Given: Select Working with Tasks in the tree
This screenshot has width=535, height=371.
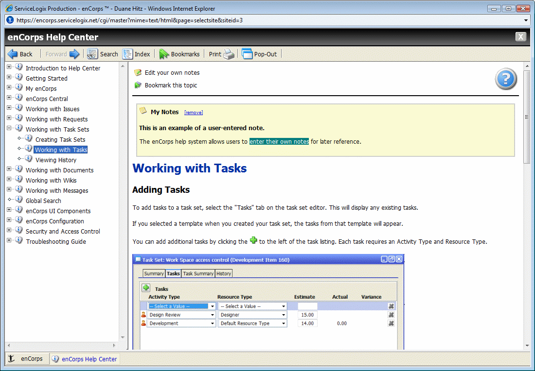Looking at the screenshot, I should 61,150.
